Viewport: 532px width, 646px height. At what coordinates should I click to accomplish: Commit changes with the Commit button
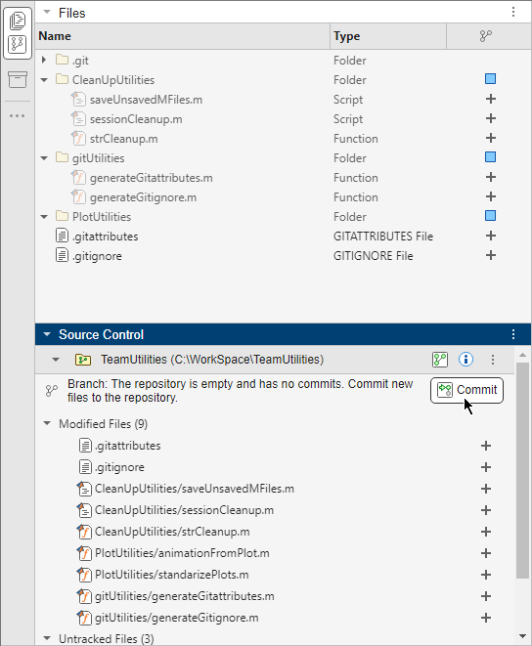[466, 390]
